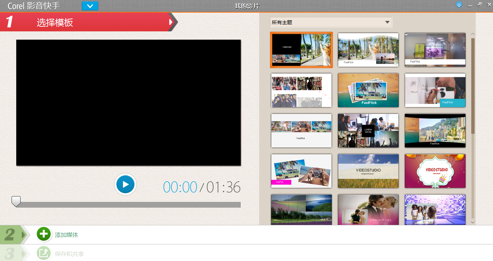Expand the 所有主题 theme filter dropdown
This screenshot has height=261, width=493.
point(387,22)
